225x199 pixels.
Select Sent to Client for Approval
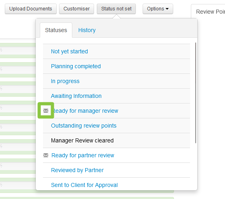point(84,185)
